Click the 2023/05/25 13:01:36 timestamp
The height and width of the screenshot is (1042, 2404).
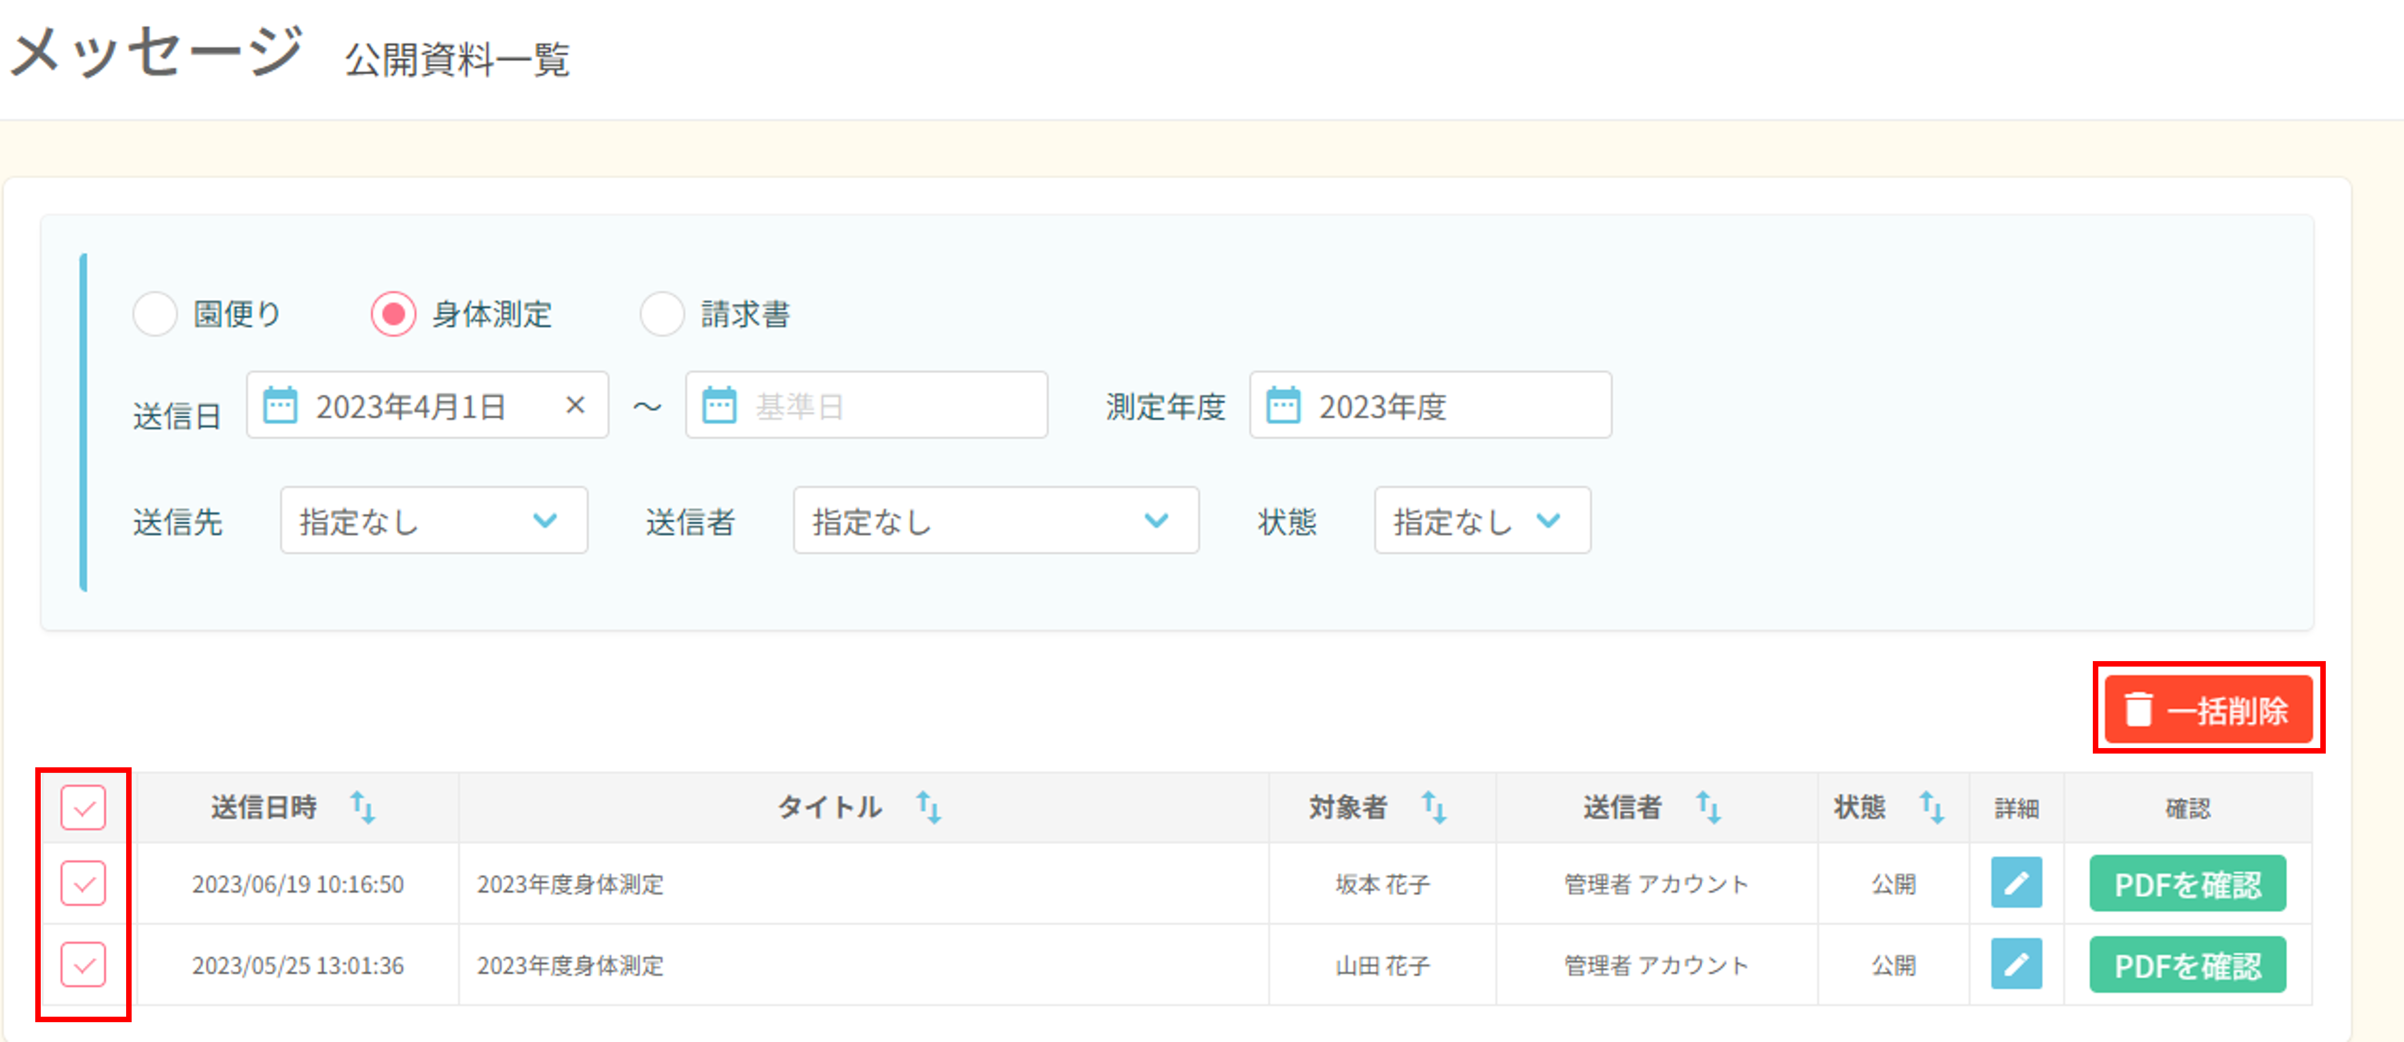[298, 964]
